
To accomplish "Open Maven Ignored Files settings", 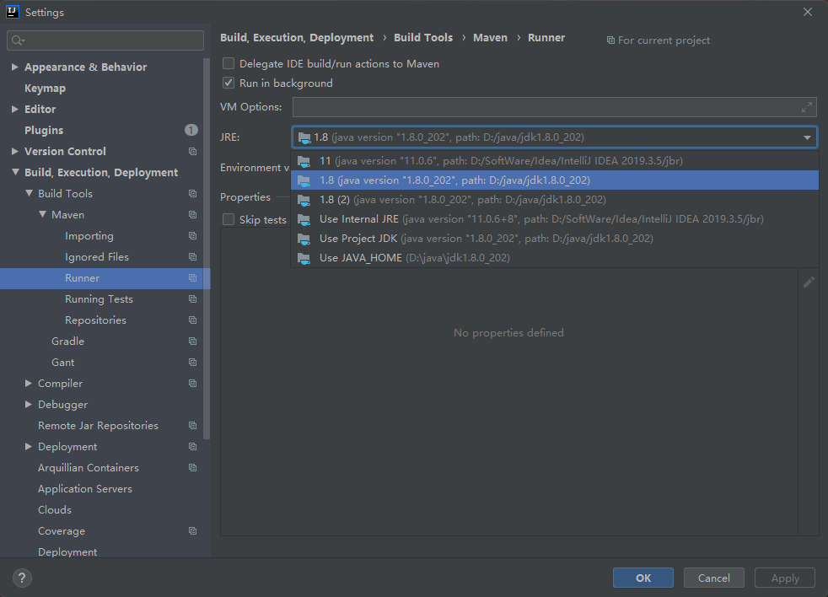I will tap(97, 257).
